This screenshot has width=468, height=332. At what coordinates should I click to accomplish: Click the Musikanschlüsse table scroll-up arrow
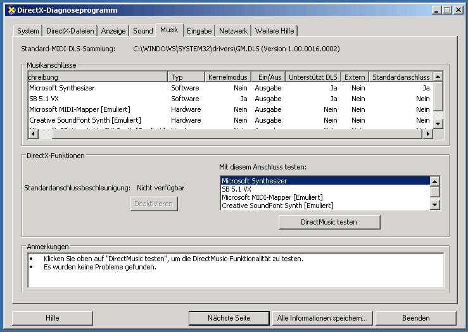438,77
